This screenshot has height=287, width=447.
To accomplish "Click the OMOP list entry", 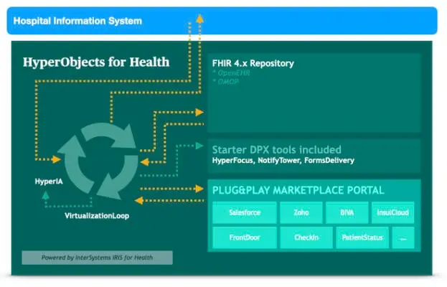I will click(x=226, y=82).
